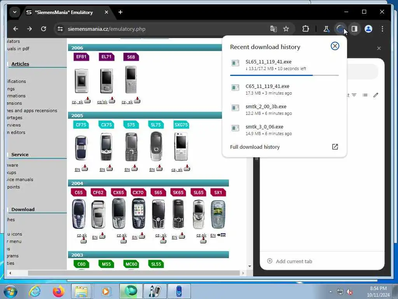
Task: Open Chrome Labs flask icon
Action: pos(326,29)
